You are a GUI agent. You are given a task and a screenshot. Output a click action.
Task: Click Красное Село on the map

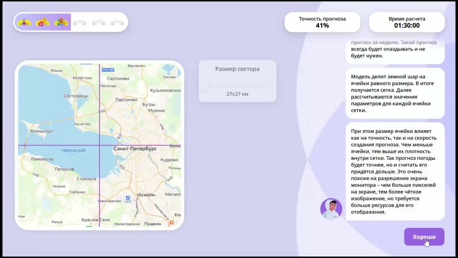[96, 220]
